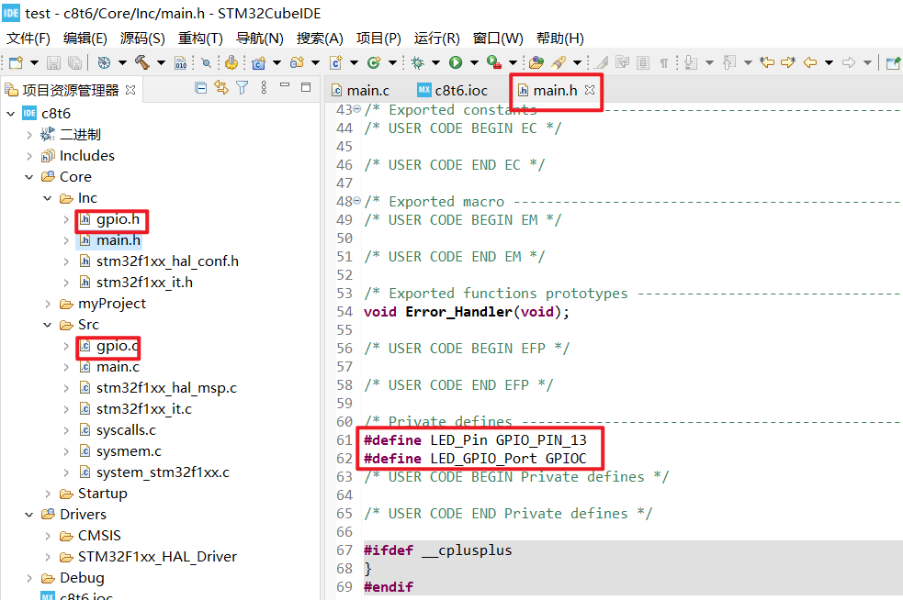The image size is (903, 600).
Task: Collapse the Core folder
Action: [29, 177]
